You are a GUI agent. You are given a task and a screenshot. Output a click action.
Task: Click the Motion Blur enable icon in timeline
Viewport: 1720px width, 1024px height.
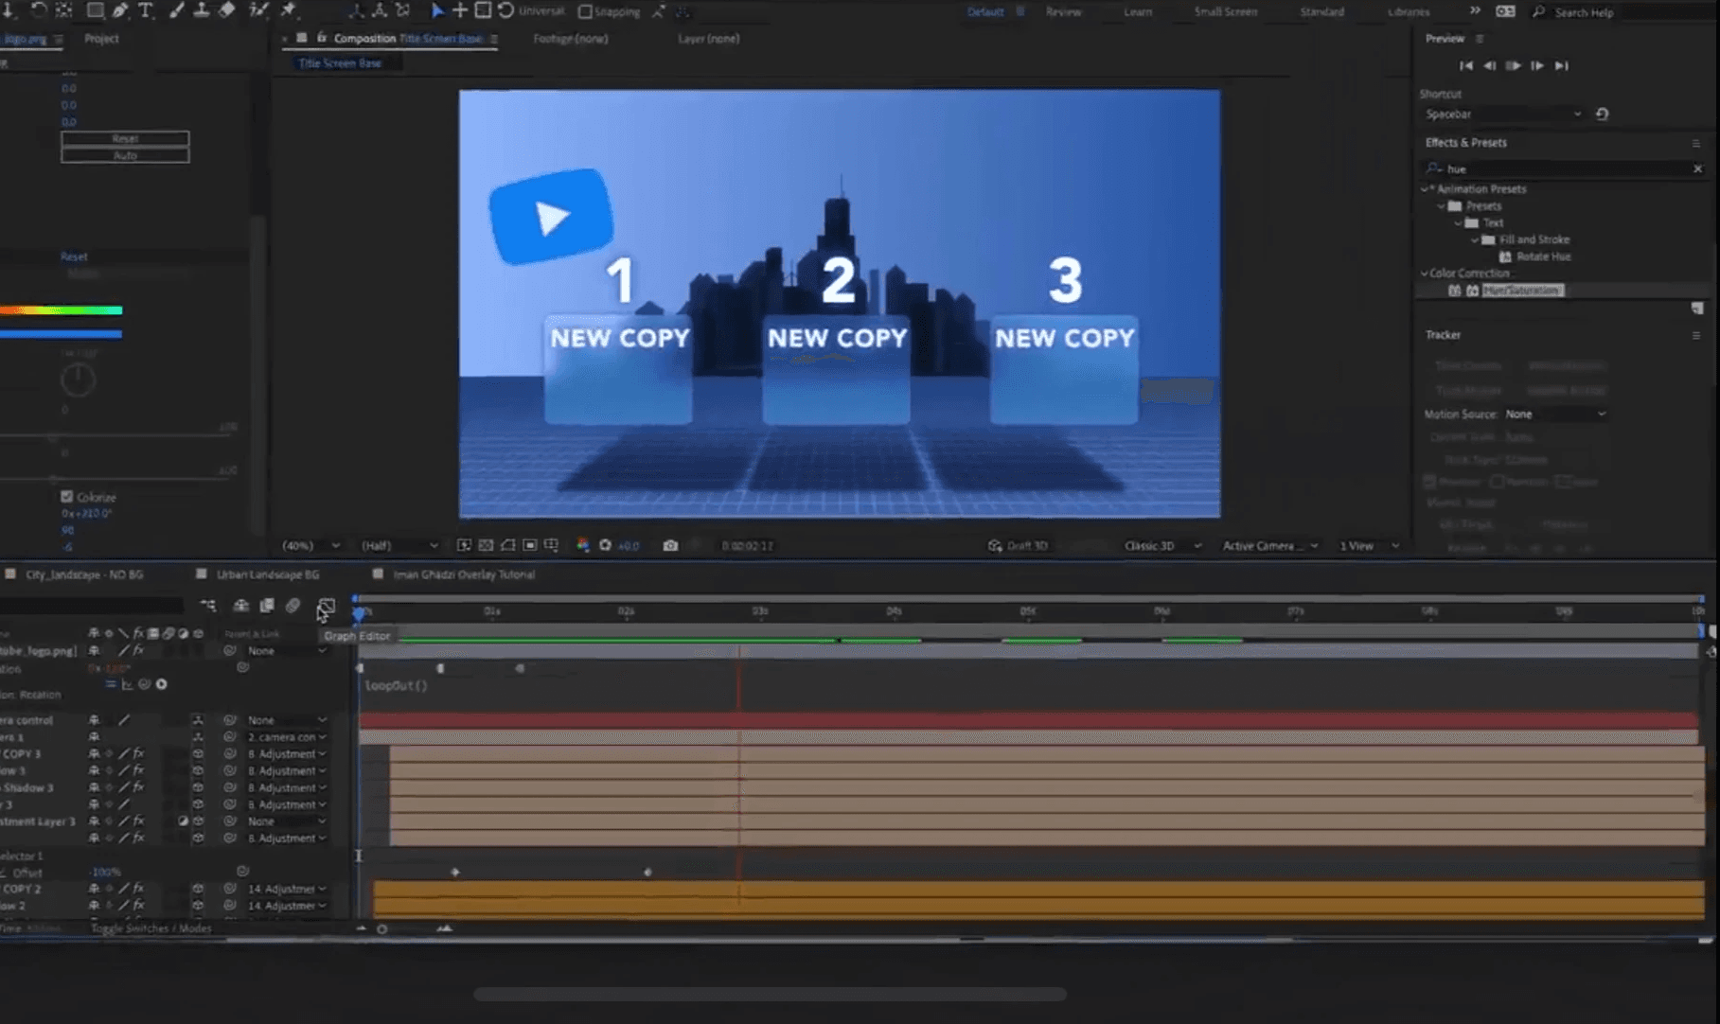pyautogui.click(x=293, y=606)
